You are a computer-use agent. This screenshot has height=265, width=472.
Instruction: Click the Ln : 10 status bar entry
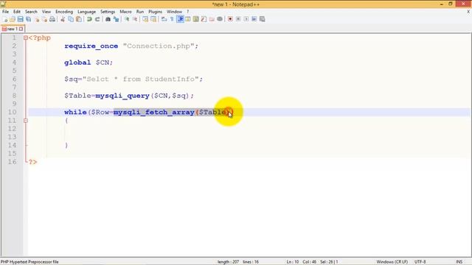tap(293, 262)
